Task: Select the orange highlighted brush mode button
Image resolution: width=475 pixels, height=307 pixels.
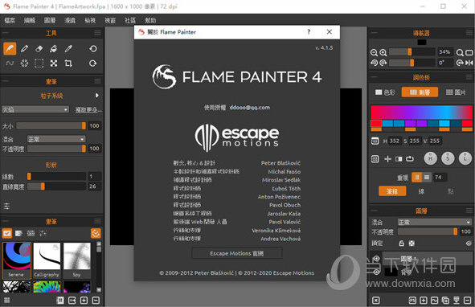Action: pyautogui.click(x=392, y=191)
